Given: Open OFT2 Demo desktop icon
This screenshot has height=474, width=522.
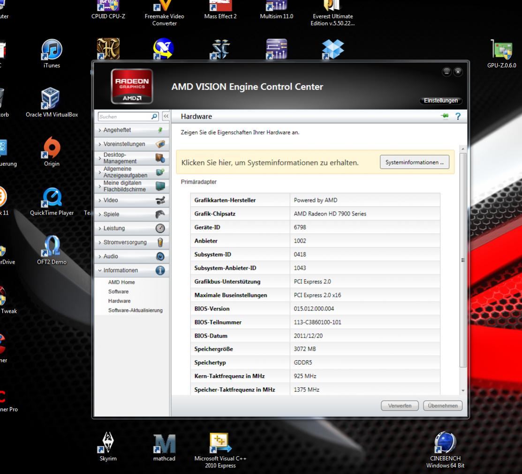Looking at the screenshot, I should coord(52,250).
